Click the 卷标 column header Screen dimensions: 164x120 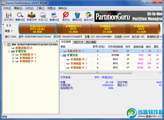tap(76, 47)
